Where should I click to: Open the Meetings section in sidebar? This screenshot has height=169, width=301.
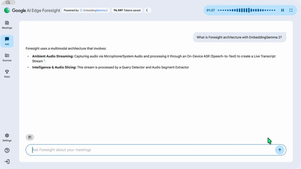point(7,25)
